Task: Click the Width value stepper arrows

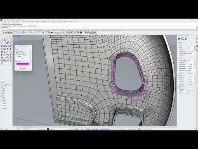Action: (194, 47)
